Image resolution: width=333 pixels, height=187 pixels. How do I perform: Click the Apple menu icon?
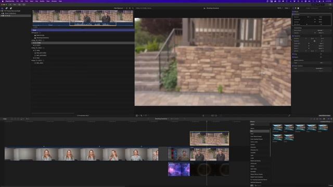(x=3, y=1)
